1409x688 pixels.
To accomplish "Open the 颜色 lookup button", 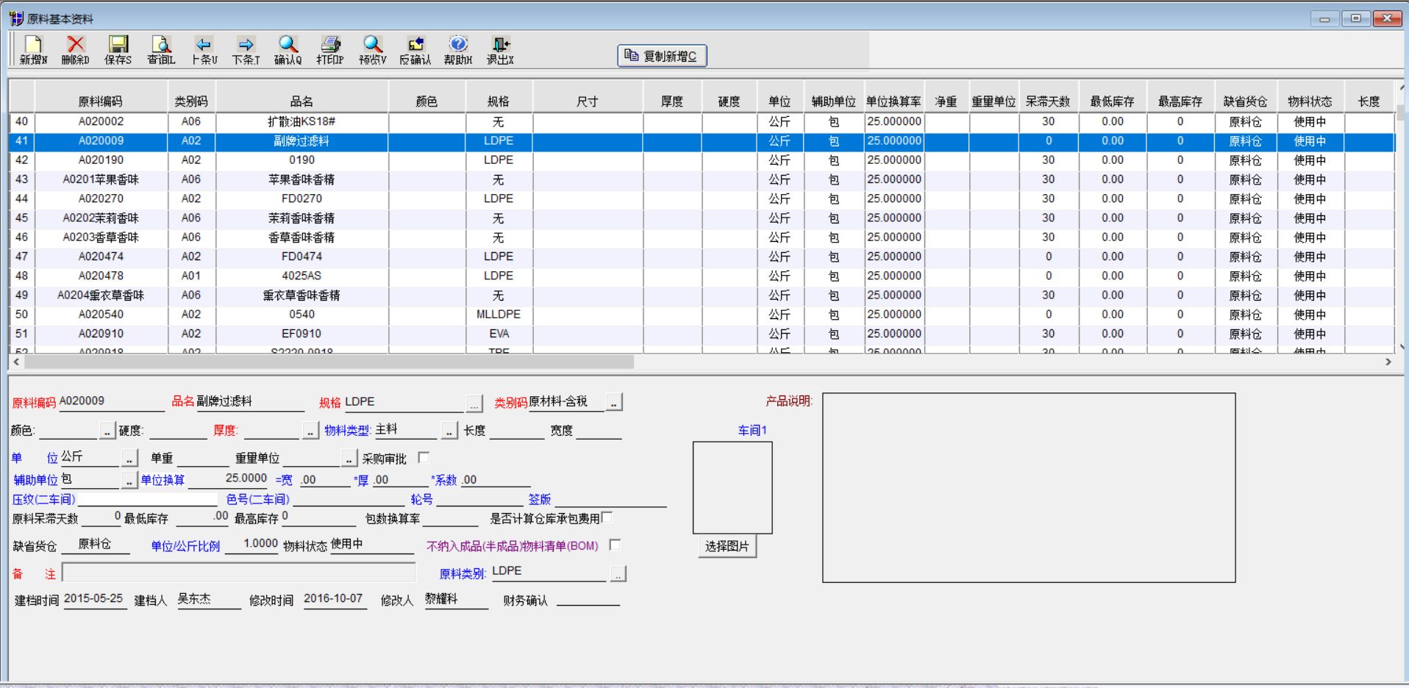I will 107,431.
